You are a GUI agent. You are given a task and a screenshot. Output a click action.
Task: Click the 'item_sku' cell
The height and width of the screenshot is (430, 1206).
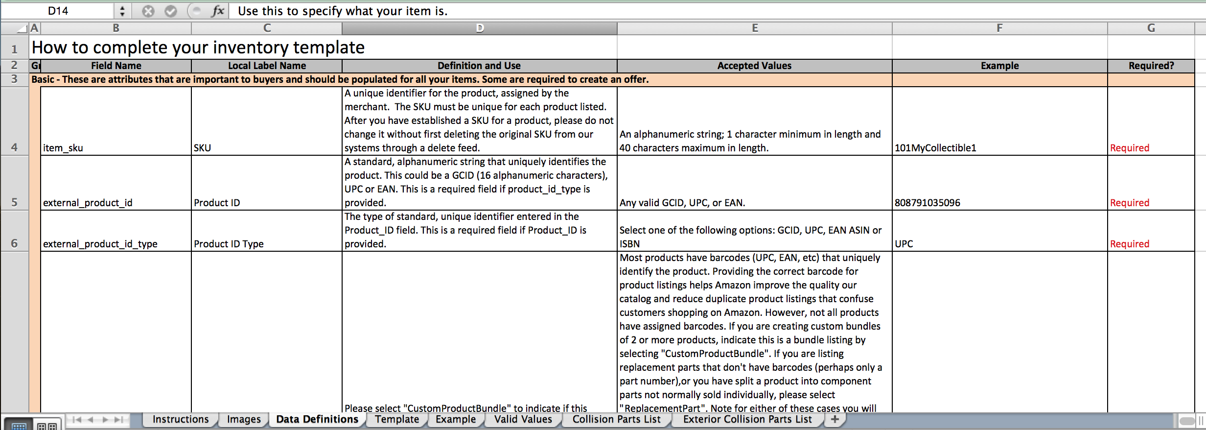[116, 121]
